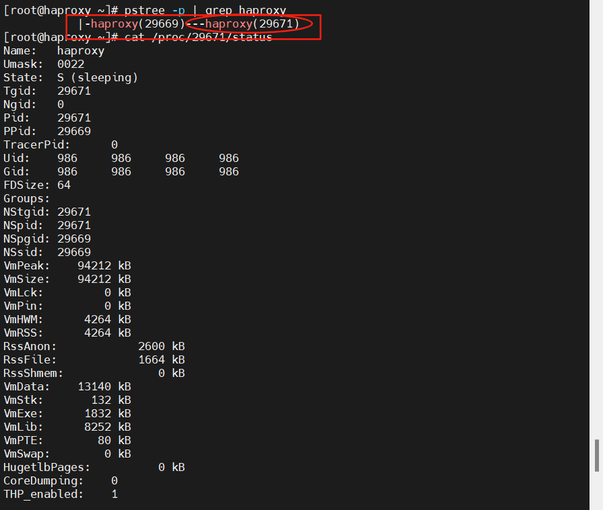Click the 'haproxy(29671)' child process text
The height and width of the screenshot is (510, 603).
click(x=252, y=24)
